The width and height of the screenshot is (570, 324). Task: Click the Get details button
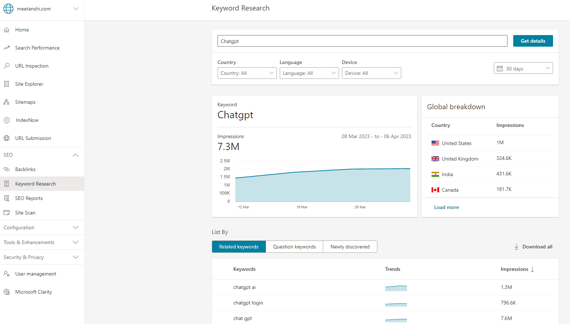pyautogui.click(x=533, y=41)
